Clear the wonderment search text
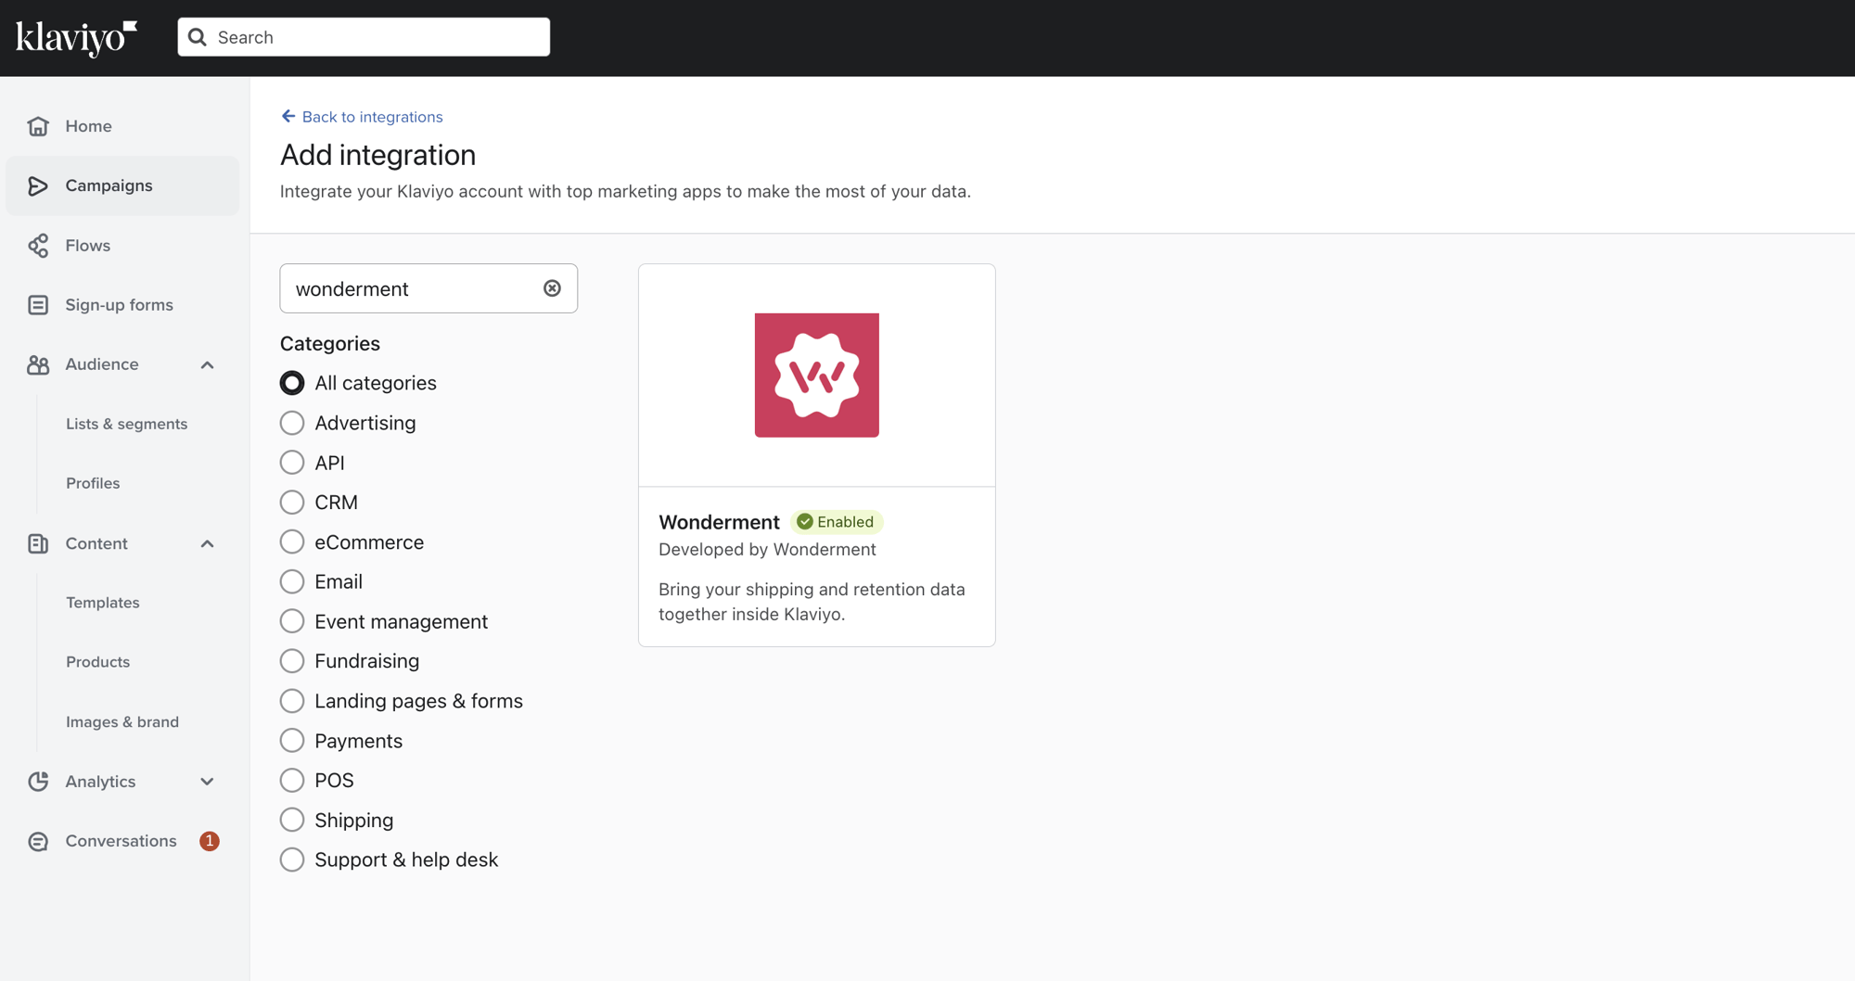The height and width of the screenshot is (981, 1855). (x=552, y=288)
